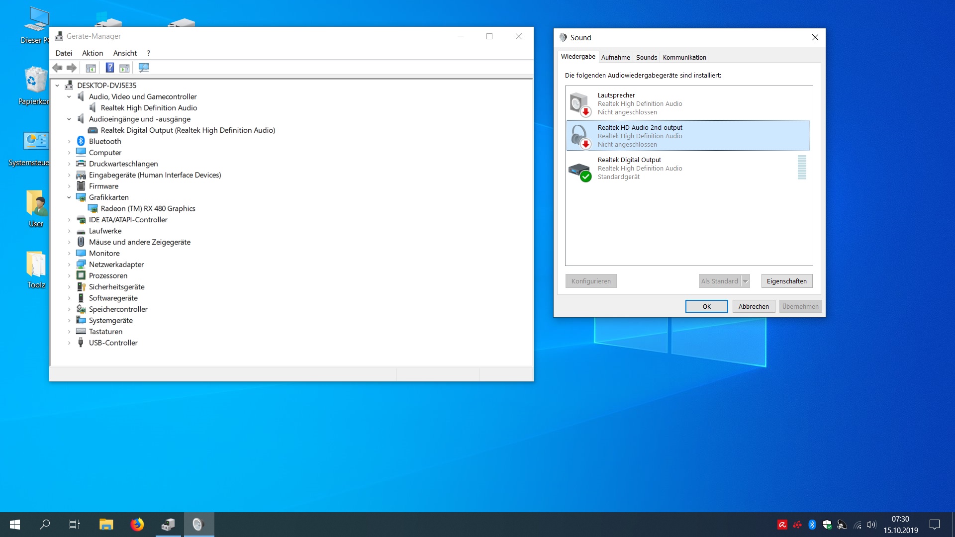Viewport: 955px width, 537px height.
Task: Click the Eigenschaften button
Action: click(786, 281)
